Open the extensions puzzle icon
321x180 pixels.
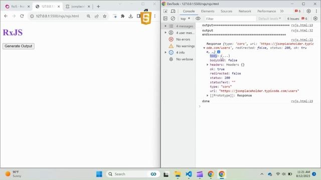122,16
